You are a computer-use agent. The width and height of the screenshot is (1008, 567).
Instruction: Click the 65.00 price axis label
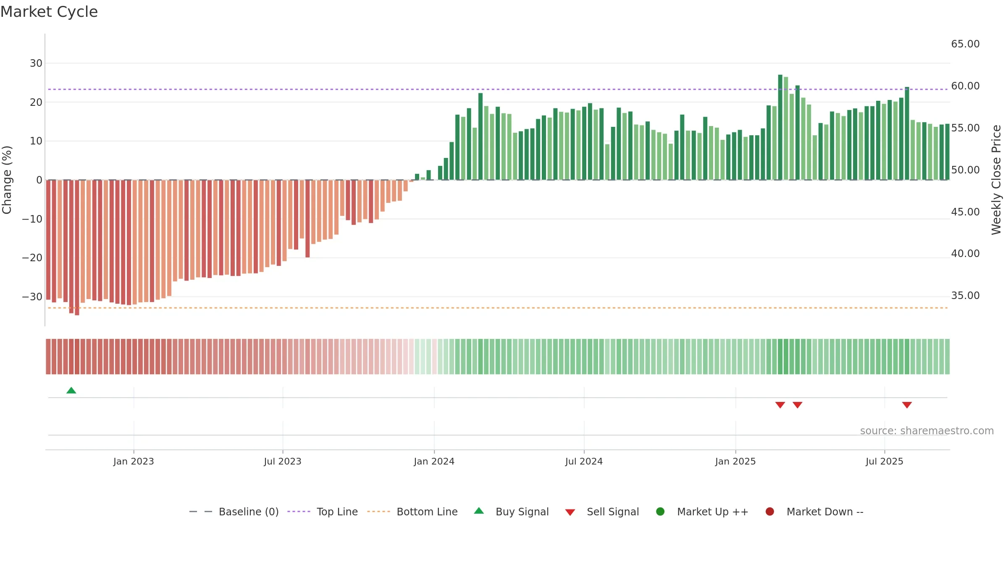[965, 44]
